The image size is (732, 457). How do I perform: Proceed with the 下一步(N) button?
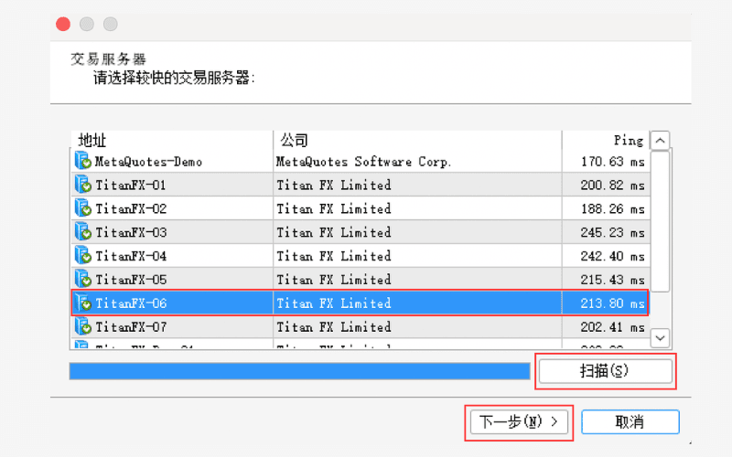519,422
